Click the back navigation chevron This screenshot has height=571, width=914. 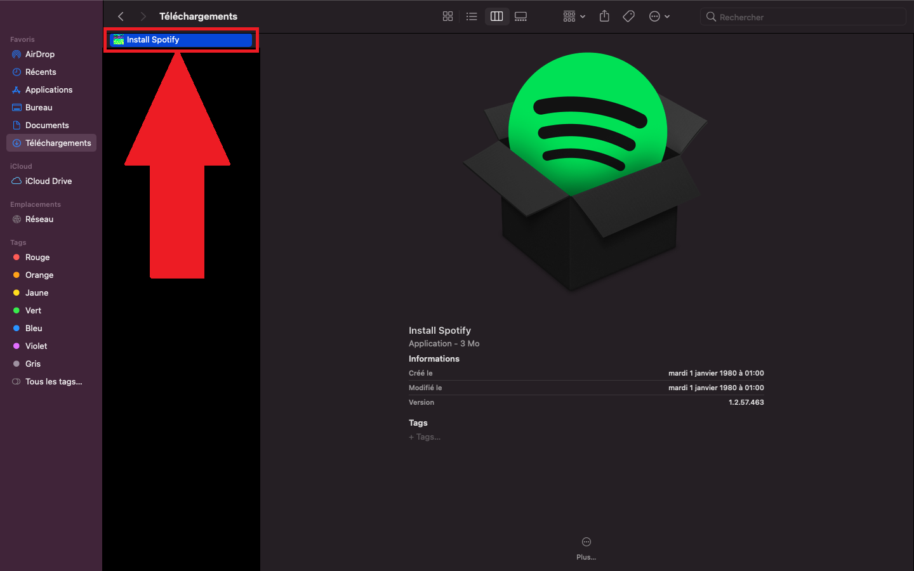(x=121, y=16)
